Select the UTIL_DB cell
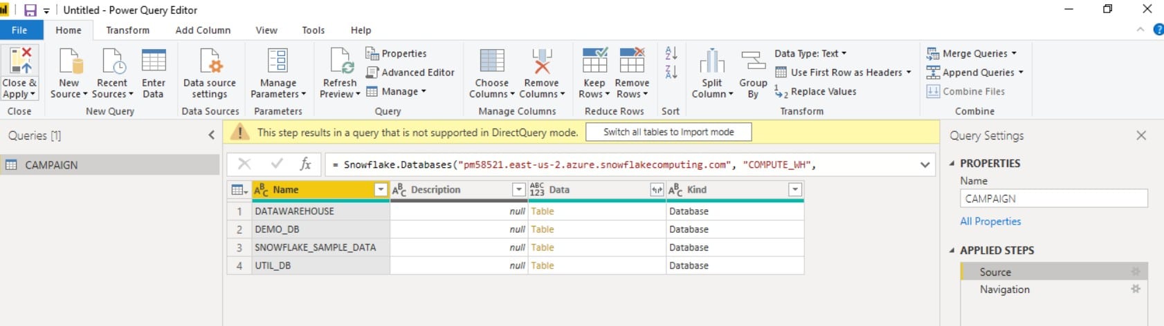This screenshot has height=326, width=1164. pos(320,265)
